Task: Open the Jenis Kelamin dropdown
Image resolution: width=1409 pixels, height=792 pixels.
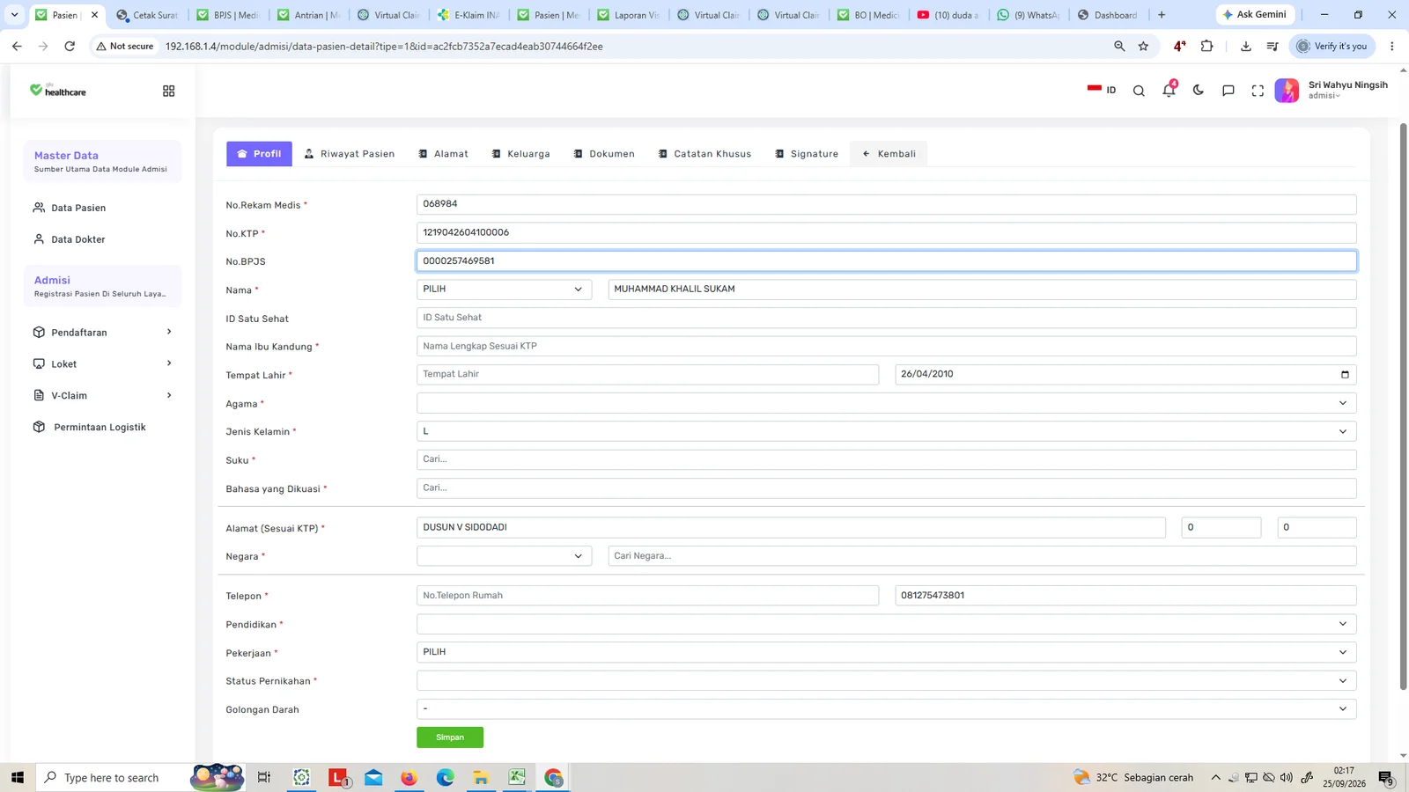Action: tap(886, 431)
